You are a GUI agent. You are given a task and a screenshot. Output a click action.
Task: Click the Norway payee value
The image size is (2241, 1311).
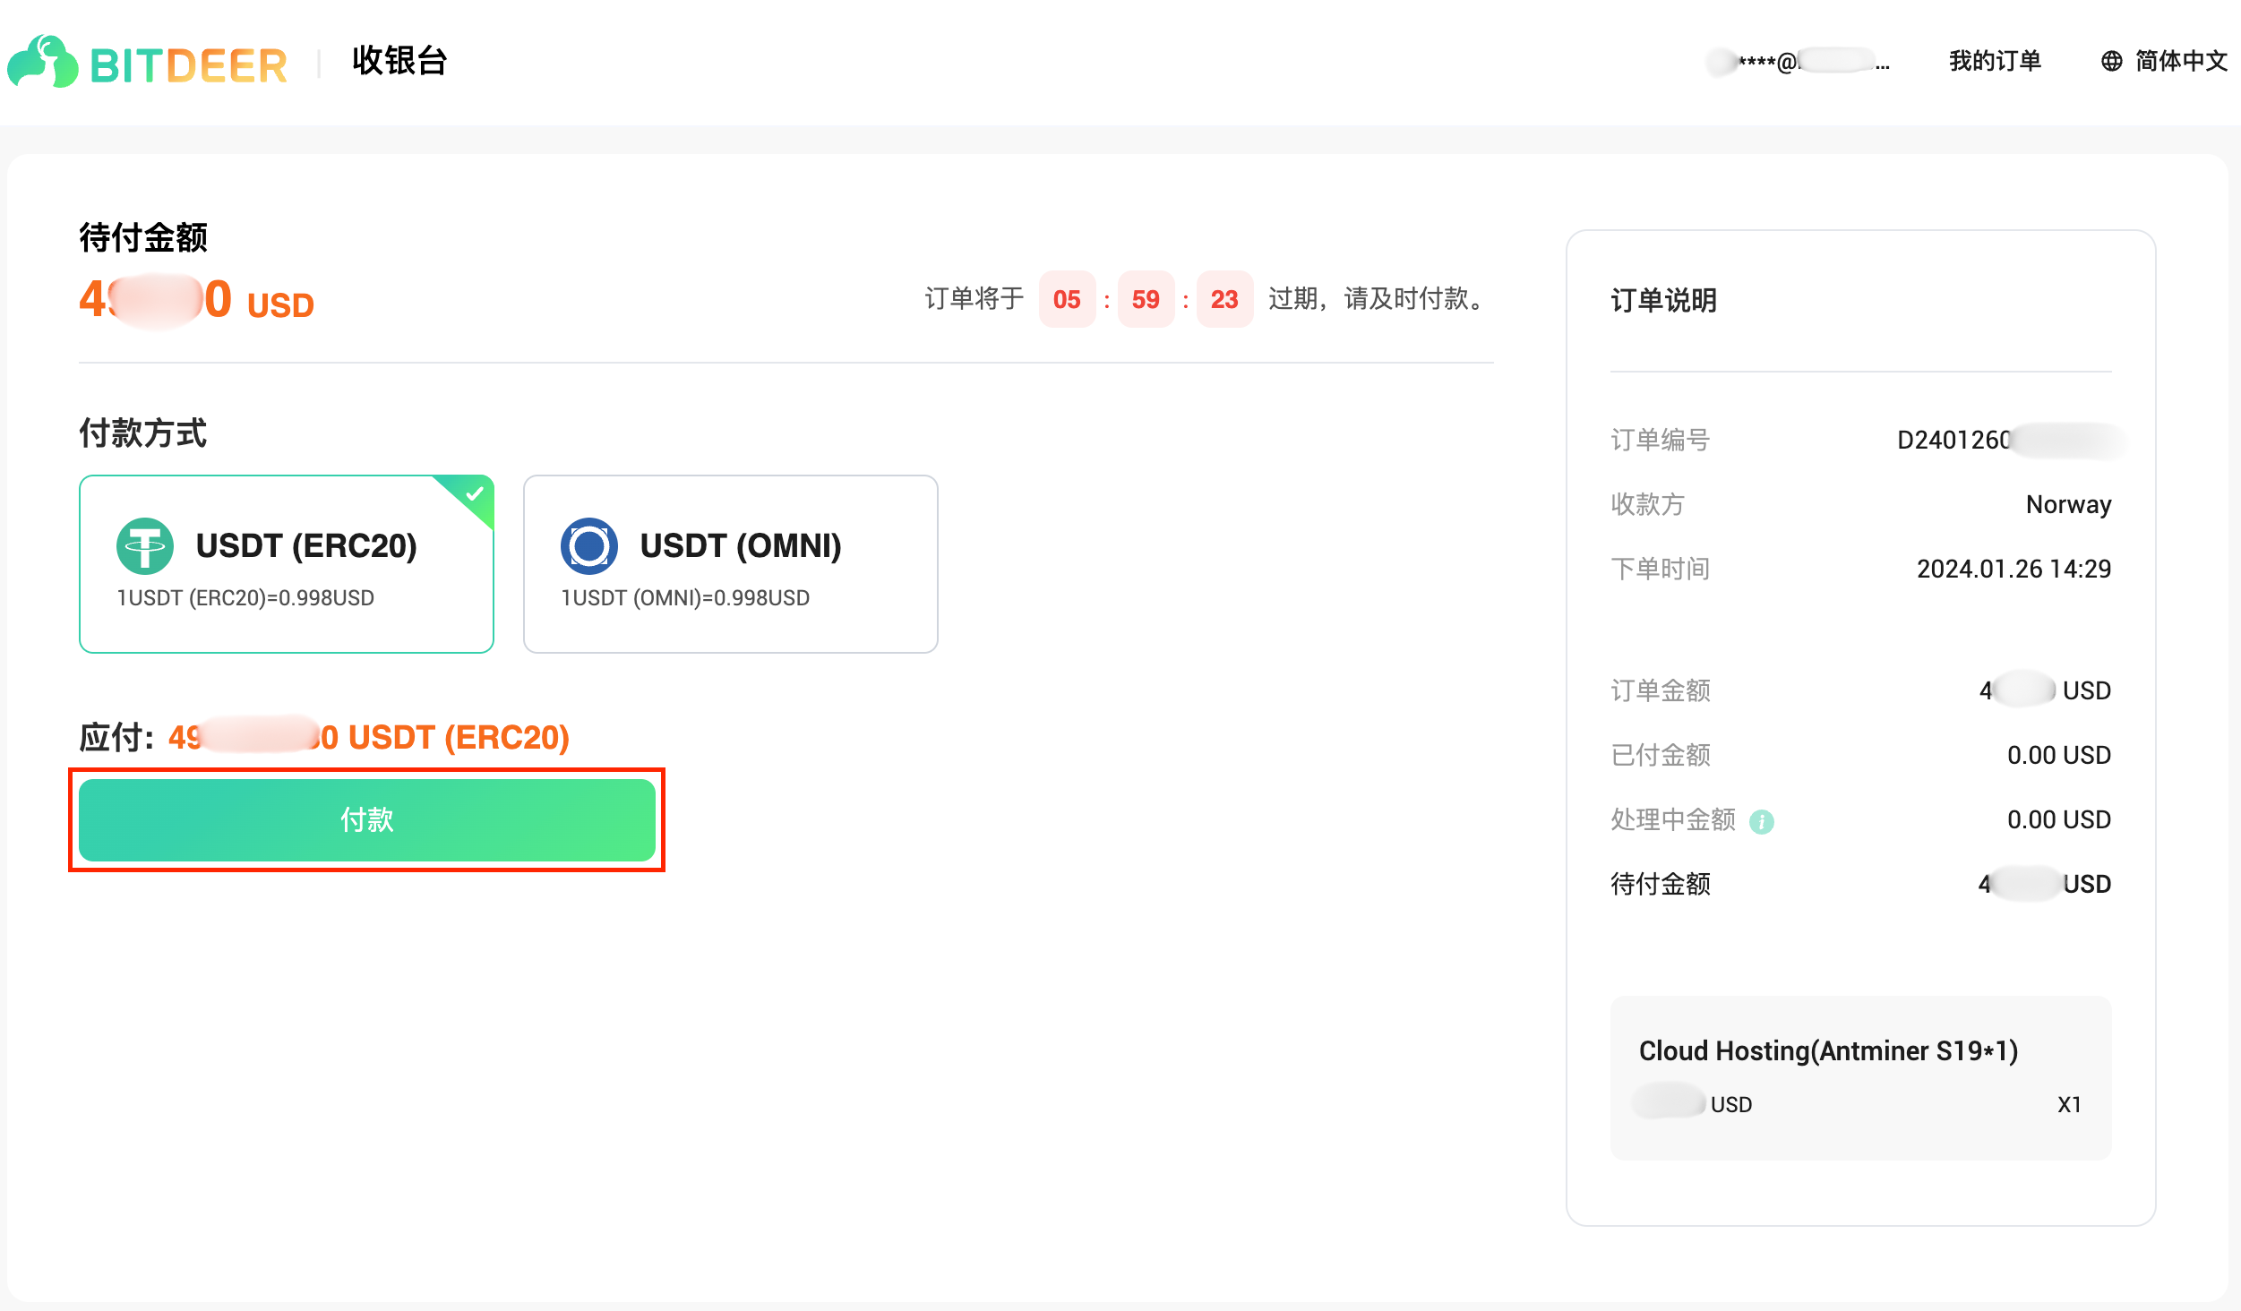tap(2068, 504)
